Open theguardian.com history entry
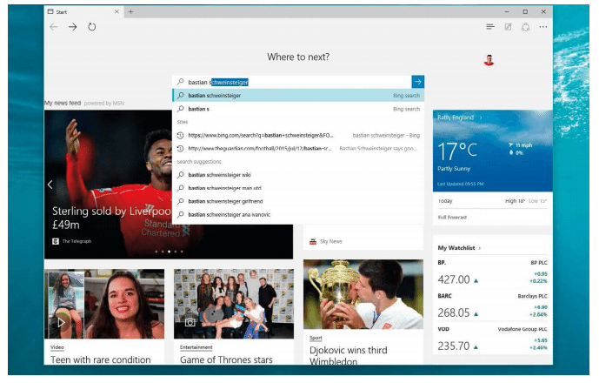This screenshot has width=599, height=383. [298, 149]
